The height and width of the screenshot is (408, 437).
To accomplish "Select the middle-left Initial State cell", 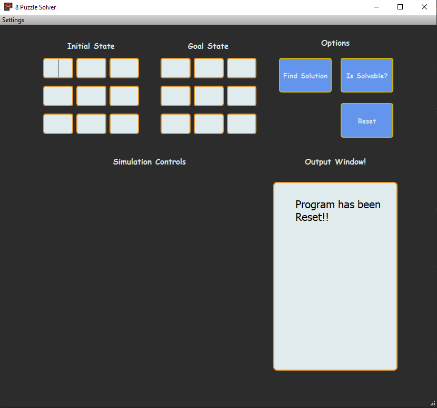I will pos(58,96).
